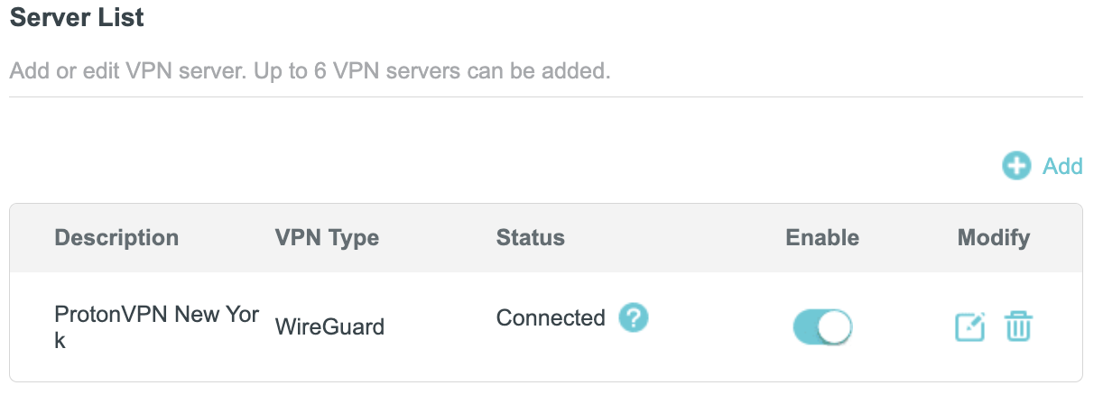Click the Enable column header
This screenshot has width=1103, height=413.
pos(822,238)
